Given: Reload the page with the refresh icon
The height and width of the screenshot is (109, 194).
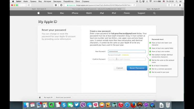Looking at the screenshot, I should coord(134,5).
